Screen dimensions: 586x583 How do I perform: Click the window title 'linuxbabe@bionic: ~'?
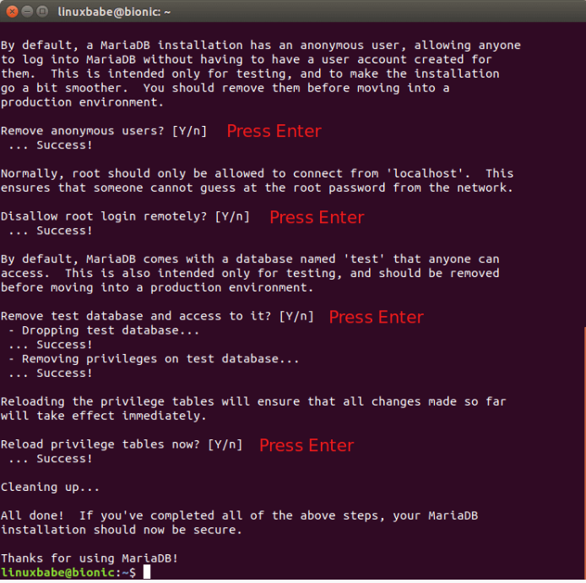(114, 12)
